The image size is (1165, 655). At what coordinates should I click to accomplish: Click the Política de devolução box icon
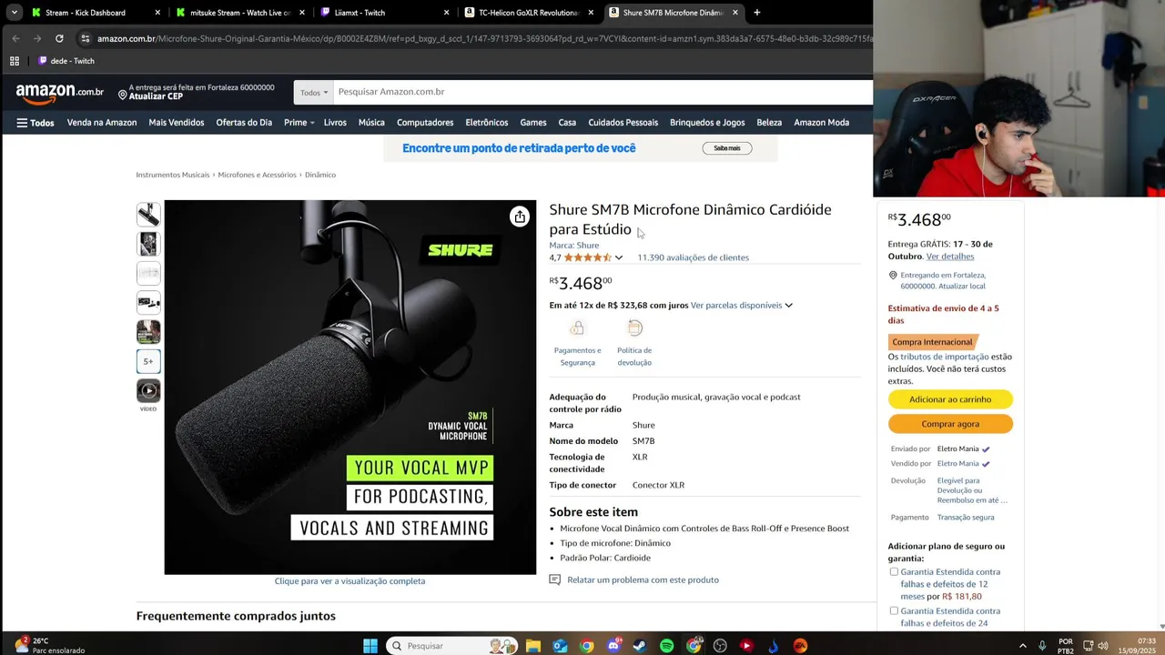pos(634,328)
